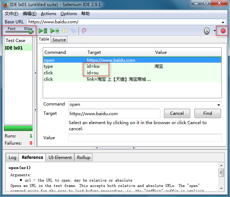230x197 pixels.
Task: Open the 帮助 menu
Action: pos(85,14)
